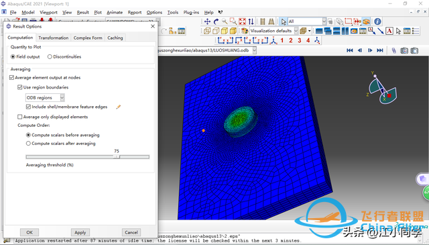Open the ODB file path dropdown
The height and width of the screenshot is (245, 429).
click(255, 50)
